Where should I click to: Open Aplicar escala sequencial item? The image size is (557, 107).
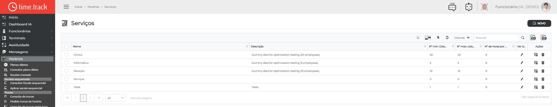[26, 88]
